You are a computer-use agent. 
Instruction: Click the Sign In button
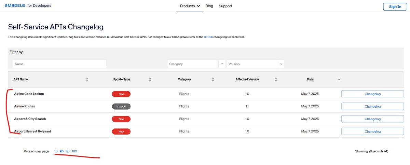395,6
